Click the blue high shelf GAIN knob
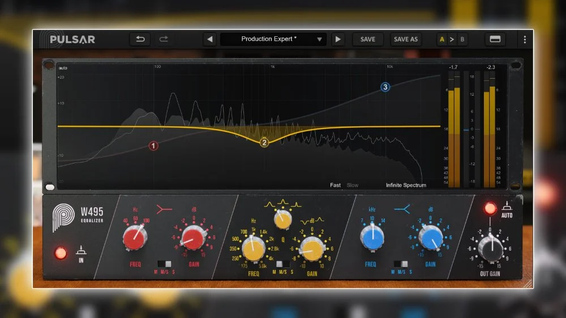The width and height of the screenshot is (566, 318). click(431, 238)
